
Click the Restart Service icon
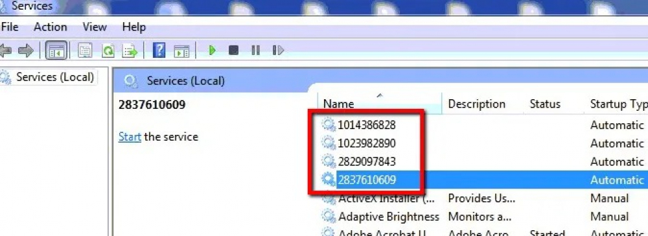(278, 51)
